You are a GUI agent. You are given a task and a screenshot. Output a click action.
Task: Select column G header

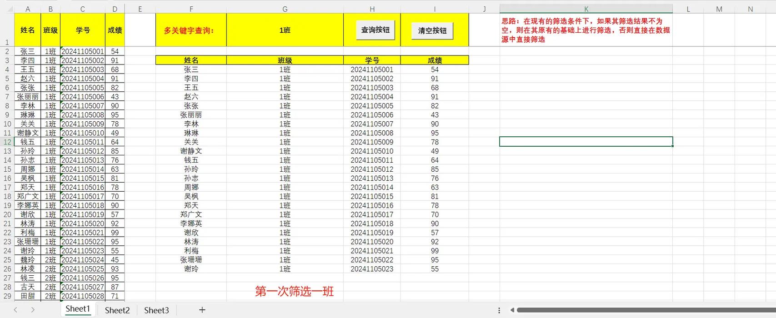285,9
